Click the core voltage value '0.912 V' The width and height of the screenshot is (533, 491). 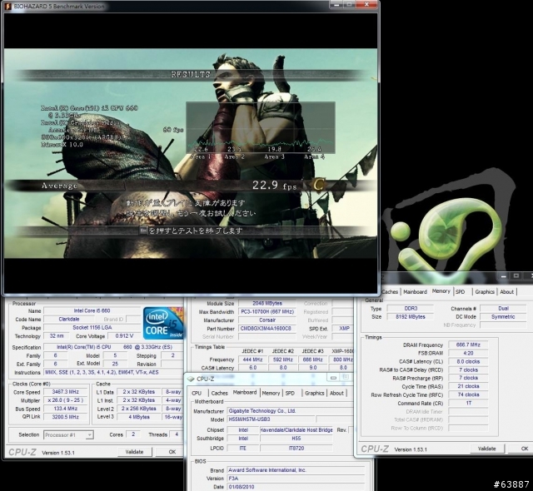tap(124, 336)
